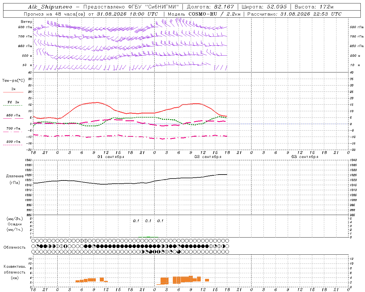
Task: Click the Облачность cloud cover label
Action: tap(15, 247)
